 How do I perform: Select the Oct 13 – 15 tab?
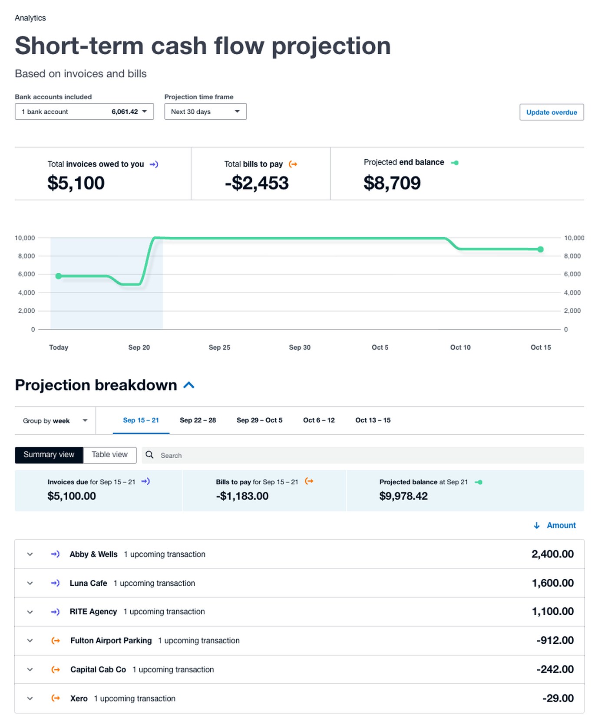373,420
